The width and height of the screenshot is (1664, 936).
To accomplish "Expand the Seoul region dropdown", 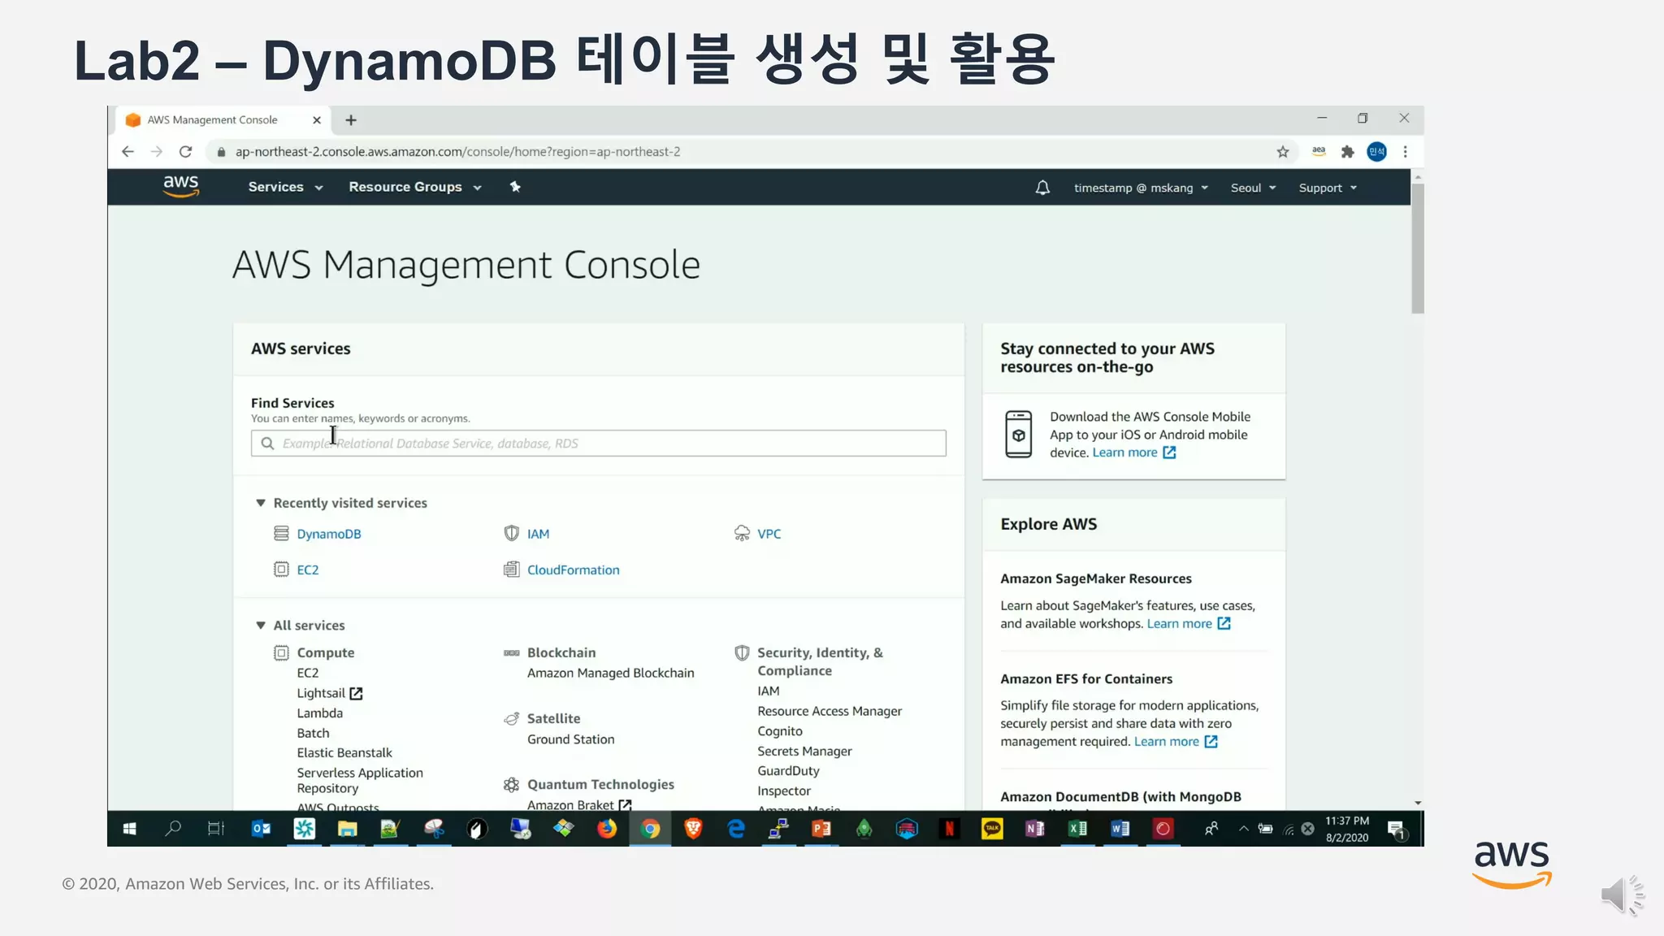I will 1253,188.
